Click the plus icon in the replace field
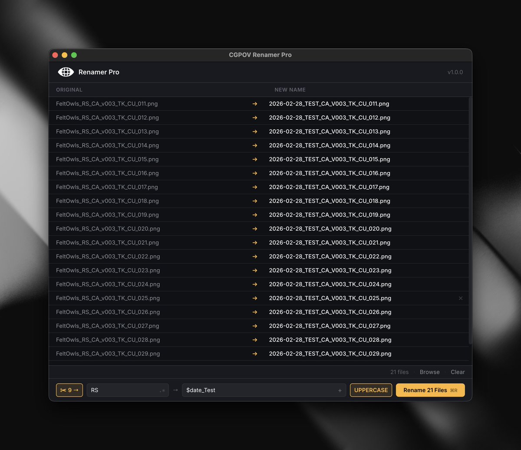The width and height of the screenshot is (521, 450). pyautogui.click(x=340, y=391)
